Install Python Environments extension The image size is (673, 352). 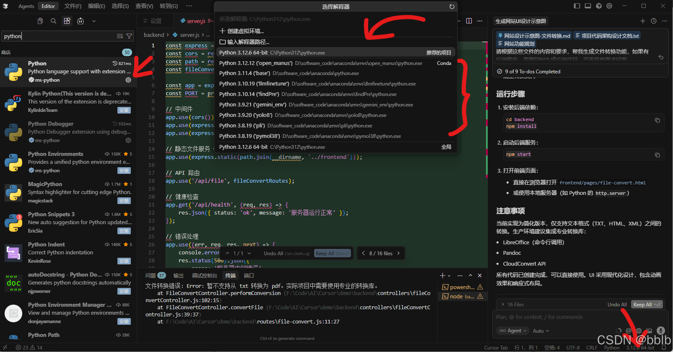(124, 171)
